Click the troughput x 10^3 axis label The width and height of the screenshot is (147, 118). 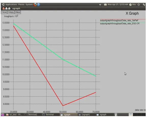(x=11, y=16)
